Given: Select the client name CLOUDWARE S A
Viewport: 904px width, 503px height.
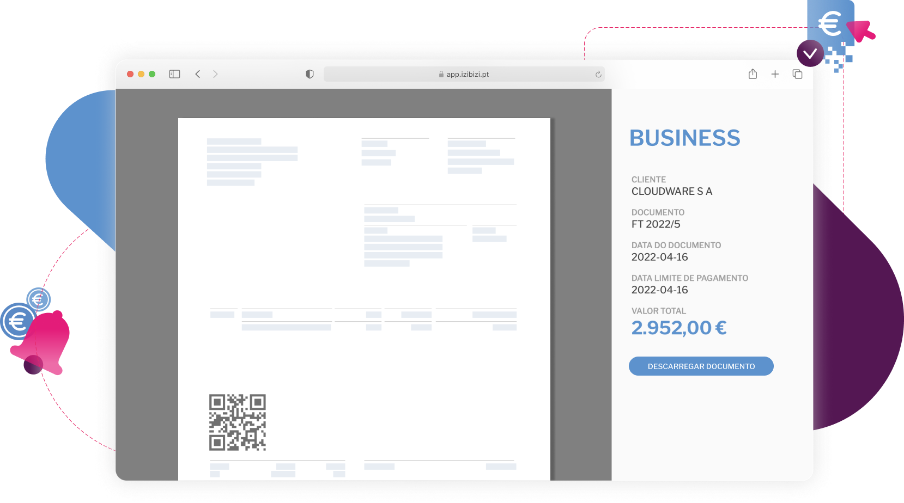Looking at the screenshot, I should point(671,192).
